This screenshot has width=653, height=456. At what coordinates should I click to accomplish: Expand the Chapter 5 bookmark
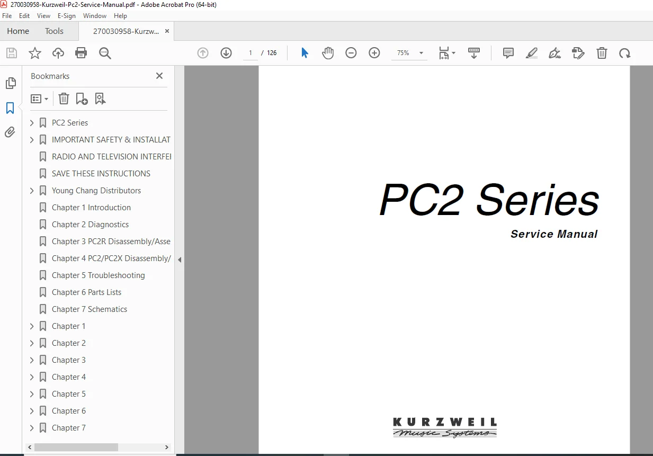pyautogui.click(x=32, y=394)
